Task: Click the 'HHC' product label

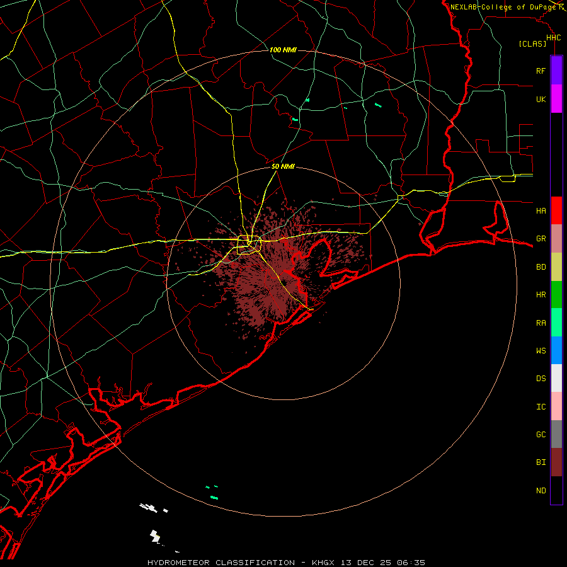Action: [553, 38]
